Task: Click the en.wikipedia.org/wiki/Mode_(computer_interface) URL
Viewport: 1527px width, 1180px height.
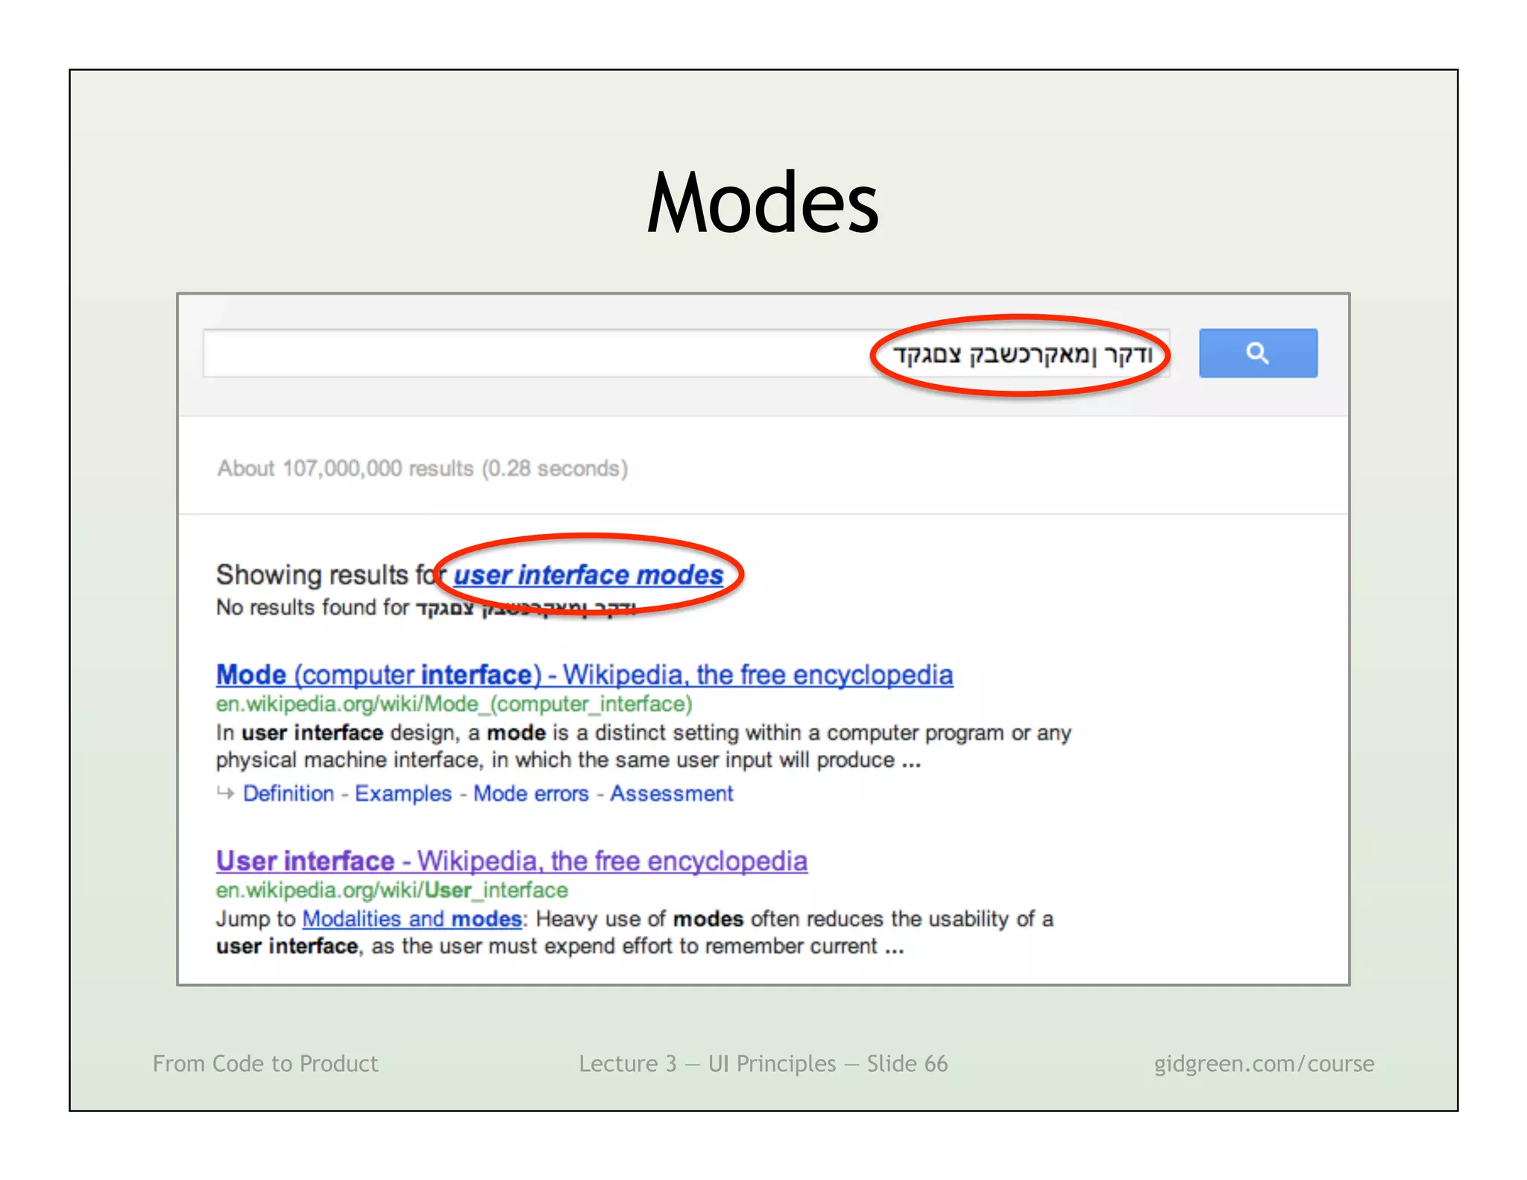Action: (454, 703)
